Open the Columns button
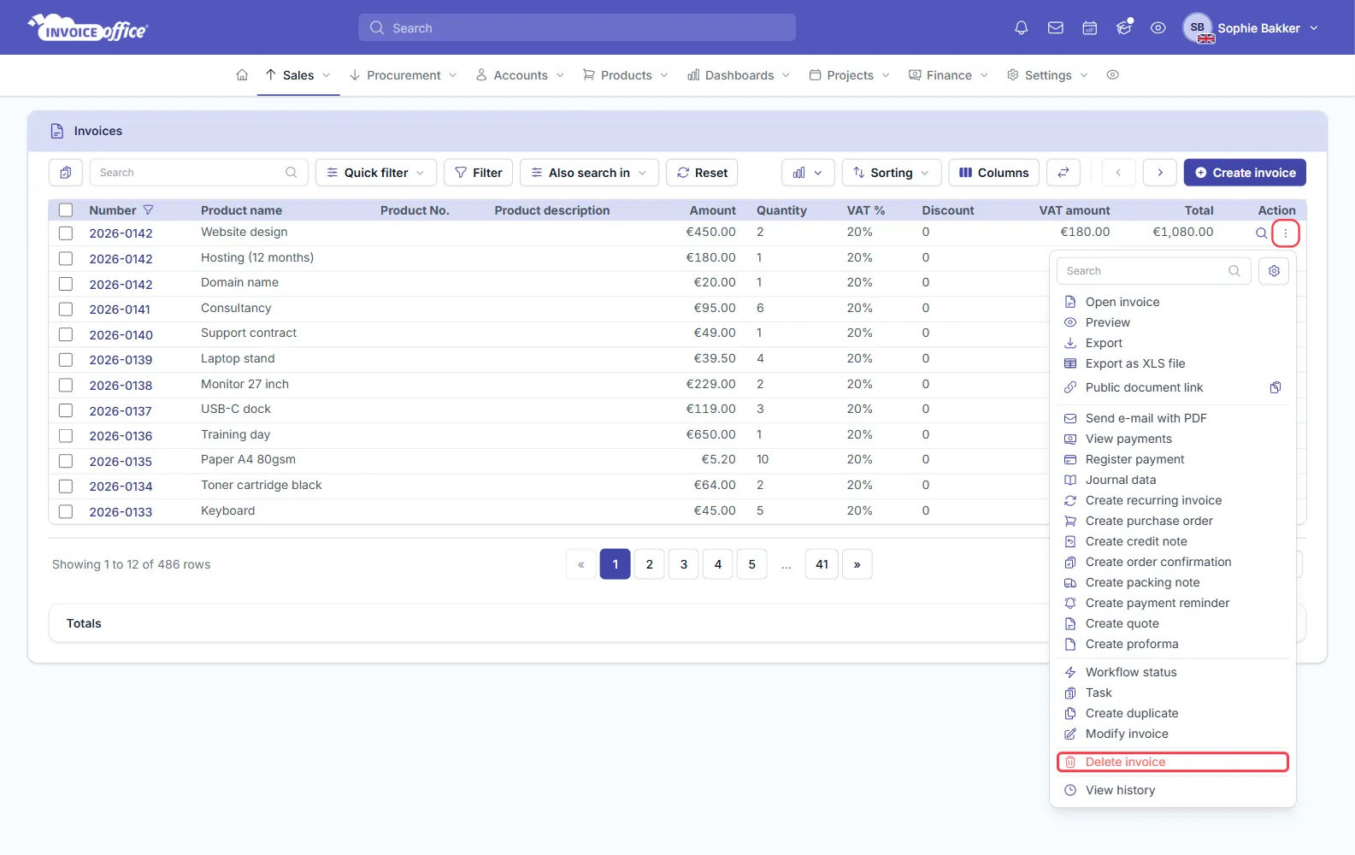The height and width of the screenshot is (855, 1355). [x=994, y=173]
